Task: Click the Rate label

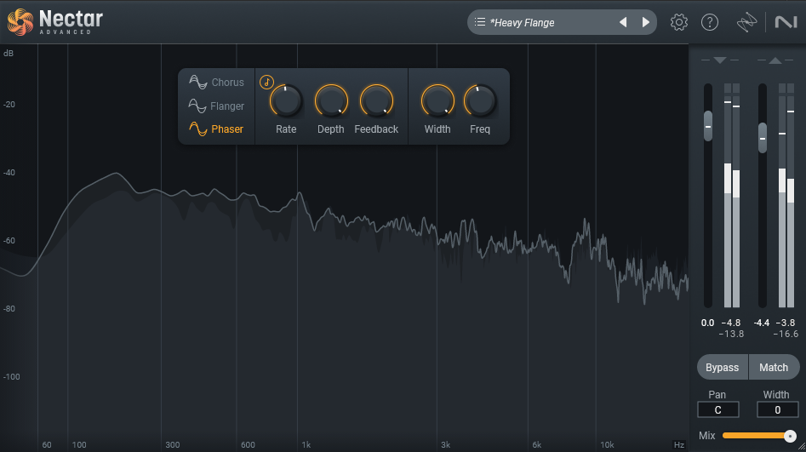Action: click(x=286, y=129)
